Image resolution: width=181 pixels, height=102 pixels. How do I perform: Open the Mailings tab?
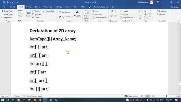[59, 7]
